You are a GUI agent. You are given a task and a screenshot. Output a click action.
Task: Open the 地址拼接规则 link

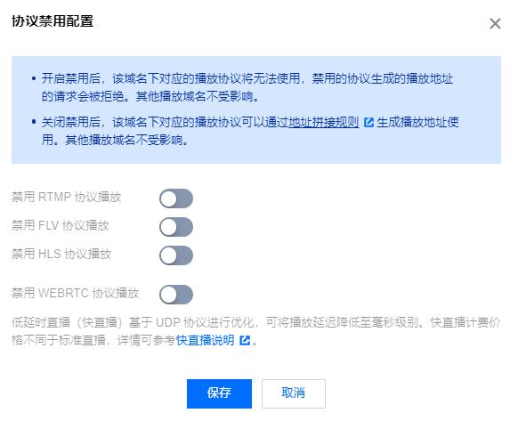(x=324, y=122)
